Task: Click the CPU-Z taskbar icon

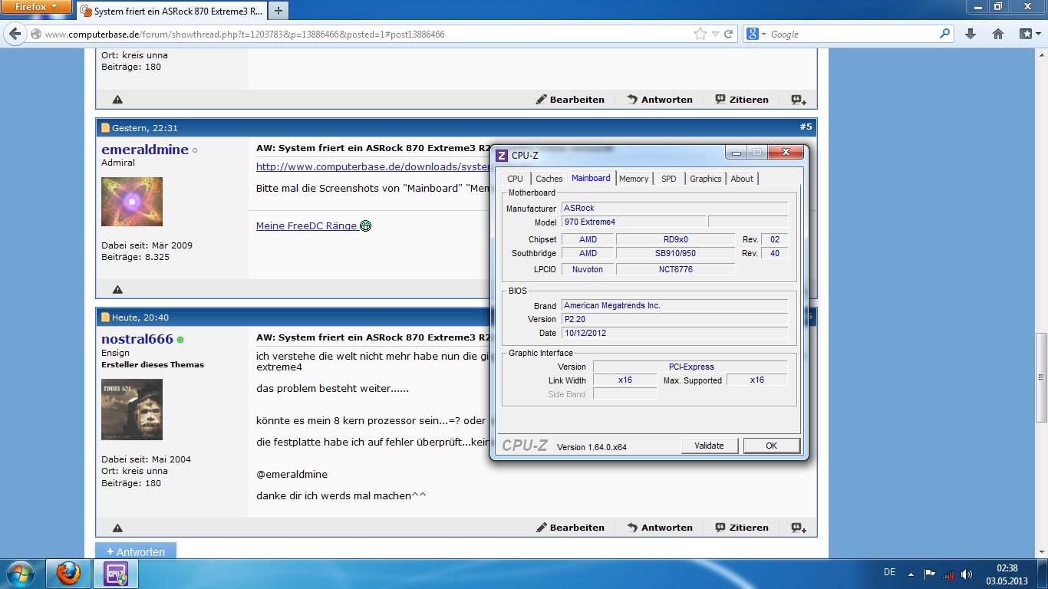Action: pos(115,574)
